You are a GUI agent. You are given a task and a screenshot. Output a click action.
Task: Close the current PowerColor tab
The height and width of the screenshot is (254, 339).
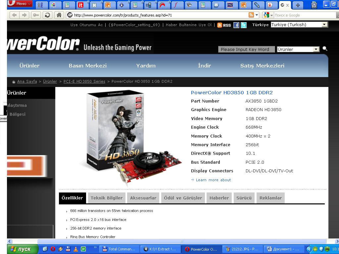pos(287,5)
